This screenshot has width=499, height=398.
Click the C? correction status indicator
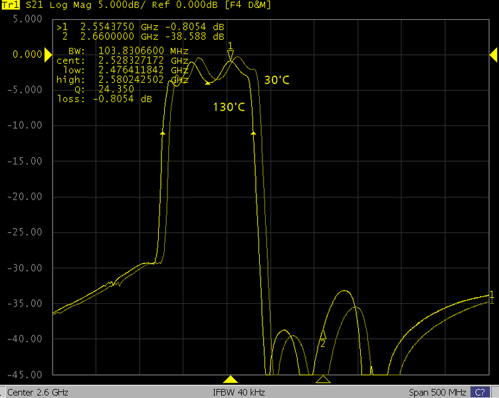479,391
